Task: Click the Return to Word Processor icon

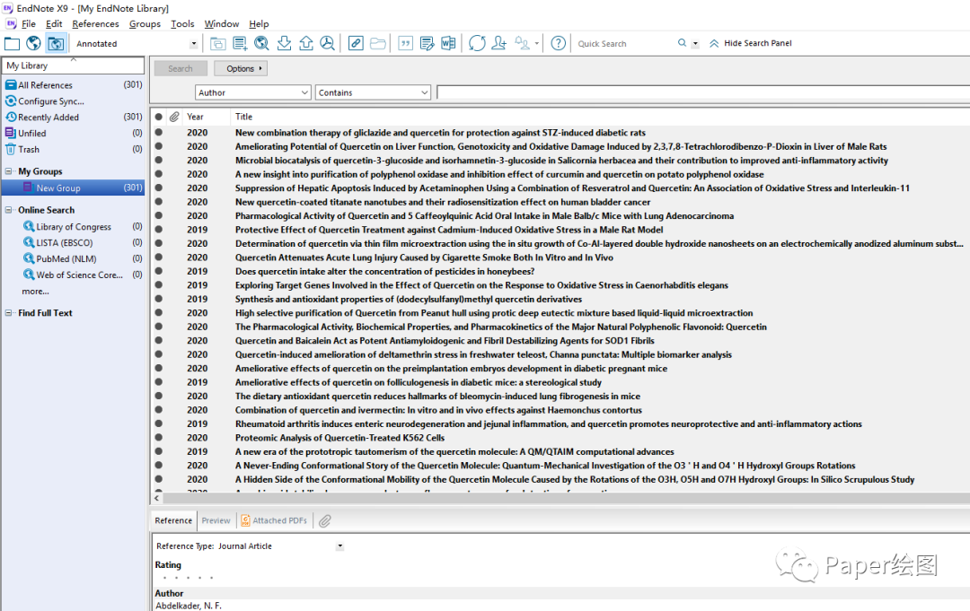Action: 448,43
